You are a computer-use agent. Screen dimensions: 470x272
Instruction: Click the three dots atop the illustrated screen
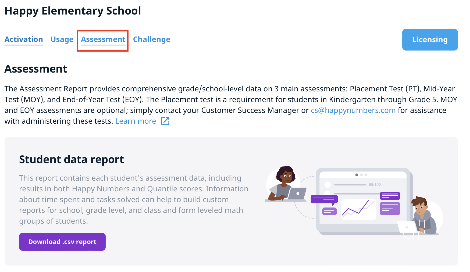click(x=361, y=175)
